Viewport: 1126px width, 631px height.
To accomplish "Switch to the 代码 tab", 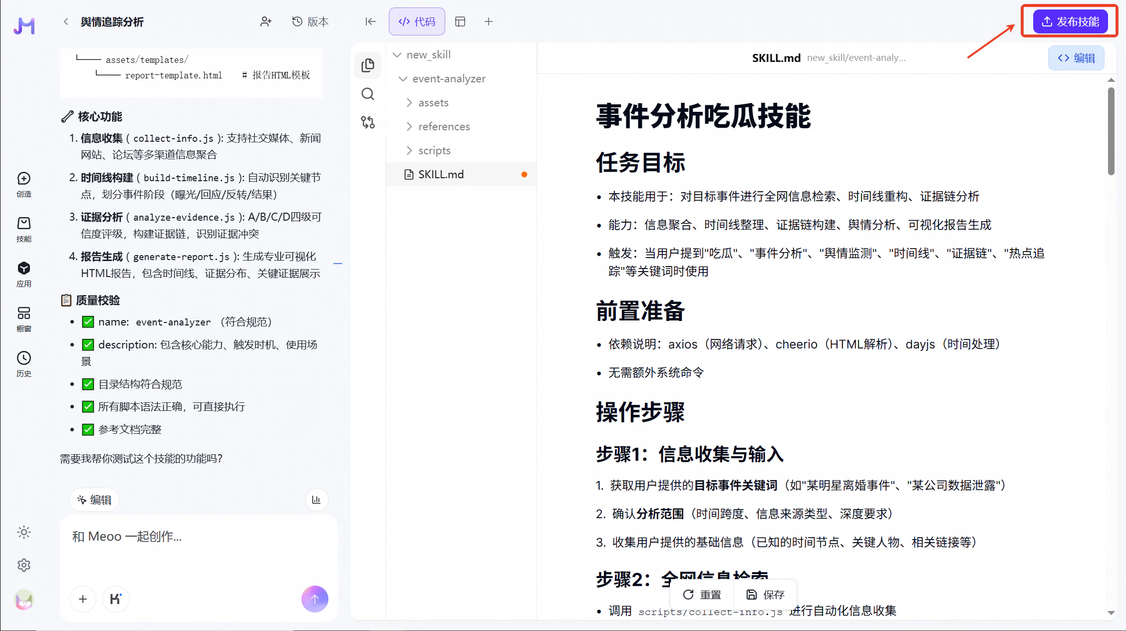I will [417, 21].
